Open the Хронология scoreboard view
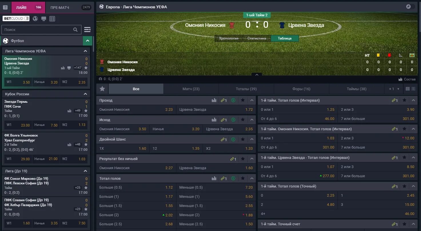The image size is (421, 231). (x=229, y=38)
